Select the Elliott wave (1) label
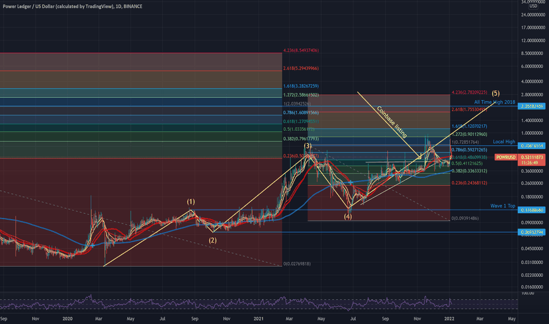549x324 pixels. pyautogui.click(x=190, y=201)
